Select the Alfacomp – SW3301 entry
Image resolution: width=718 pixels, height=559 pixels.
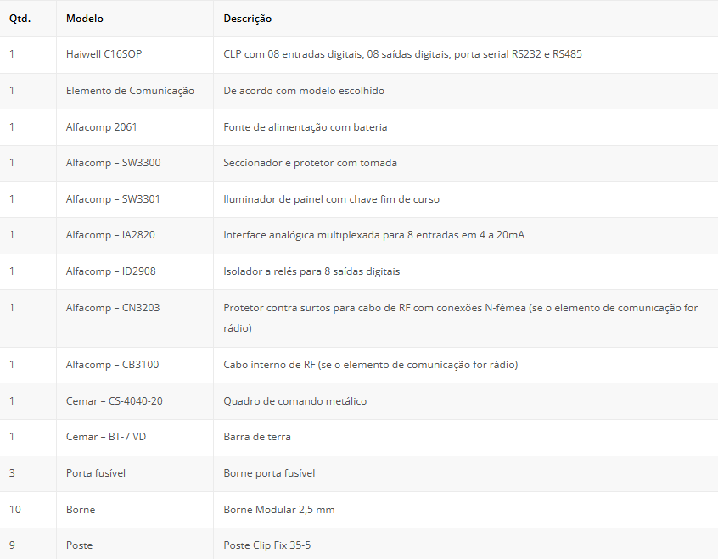coord(113,199)
